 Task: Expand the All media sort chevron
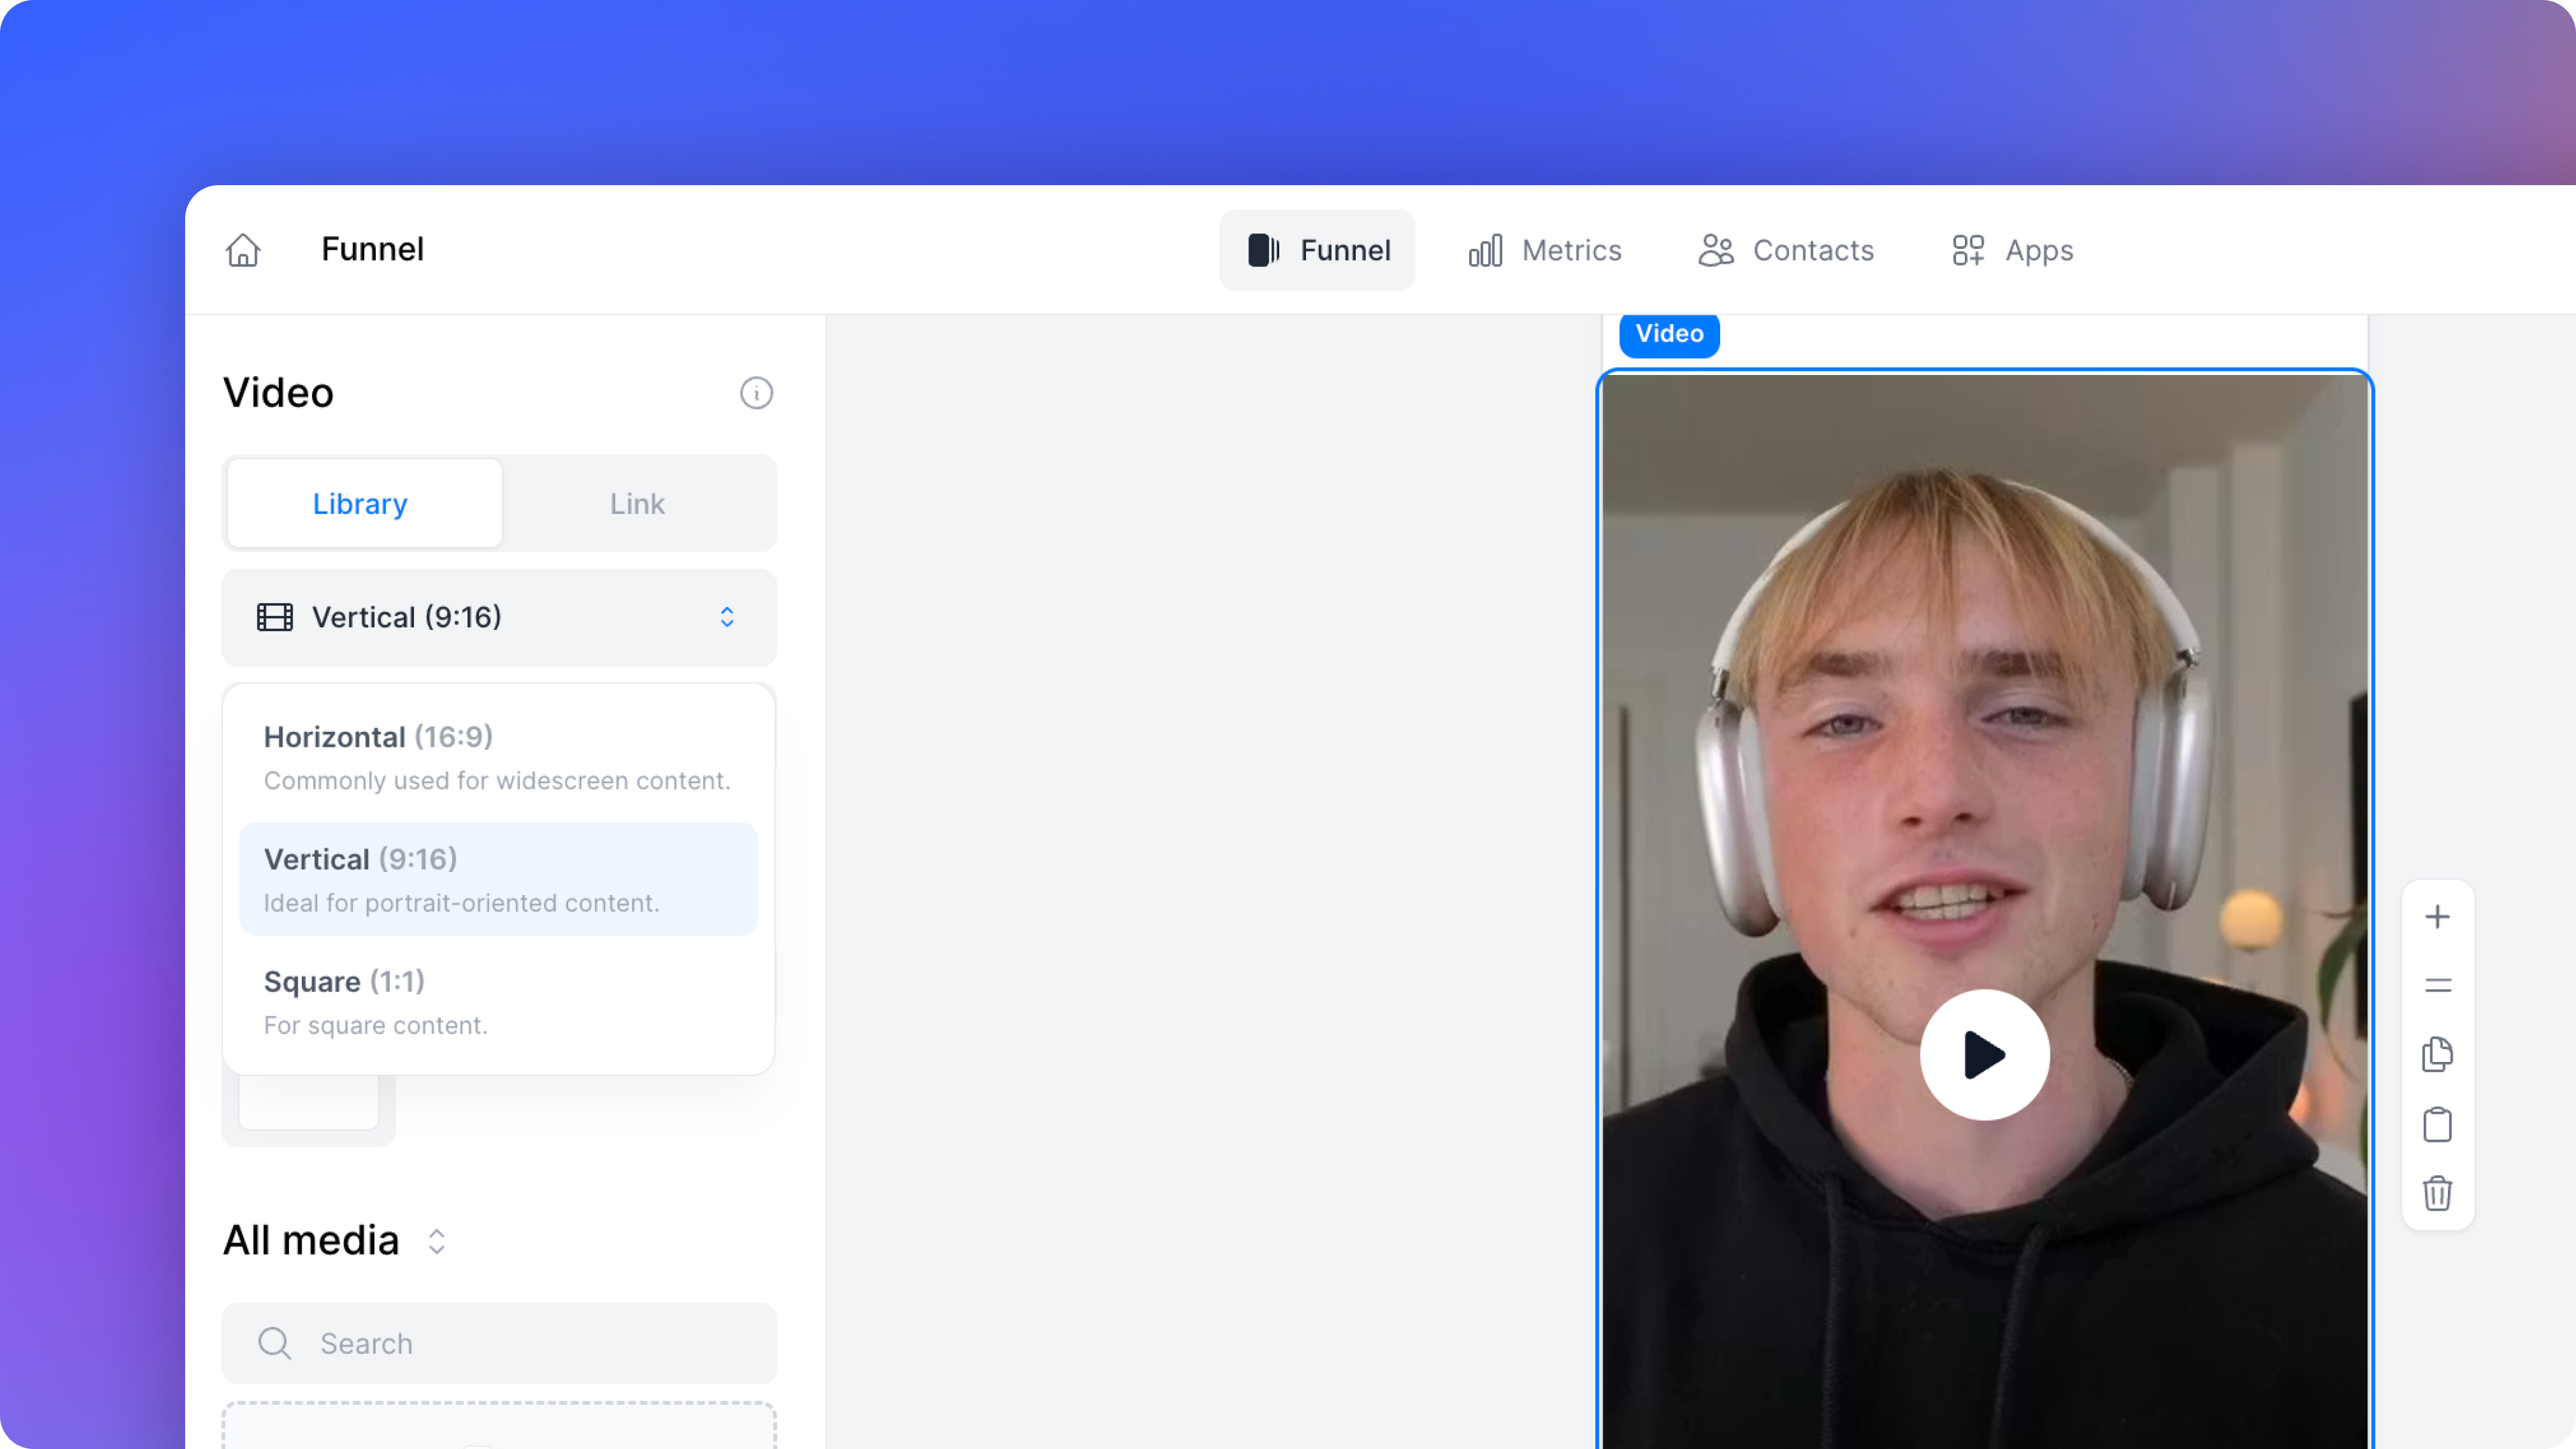click(437, 1241)
